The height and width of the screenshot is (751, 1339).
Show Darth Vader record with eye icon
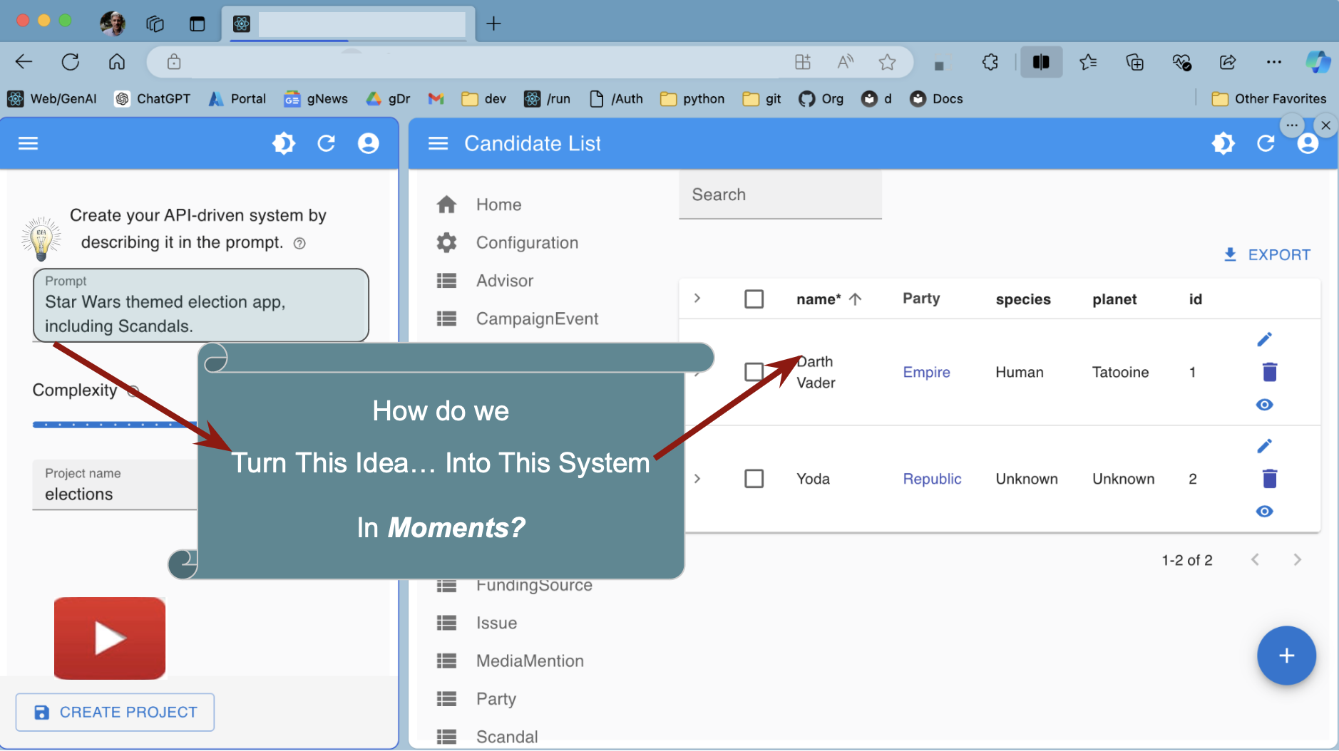[x=1264, y=405]
